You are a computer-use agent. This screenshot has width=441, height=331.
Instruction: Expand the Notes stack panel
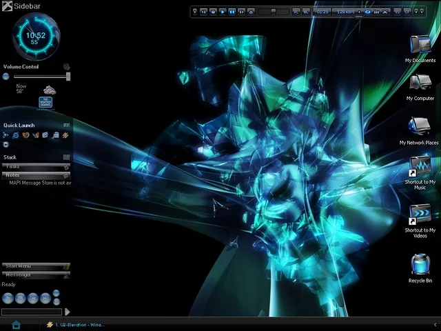[x=34, y=175]
